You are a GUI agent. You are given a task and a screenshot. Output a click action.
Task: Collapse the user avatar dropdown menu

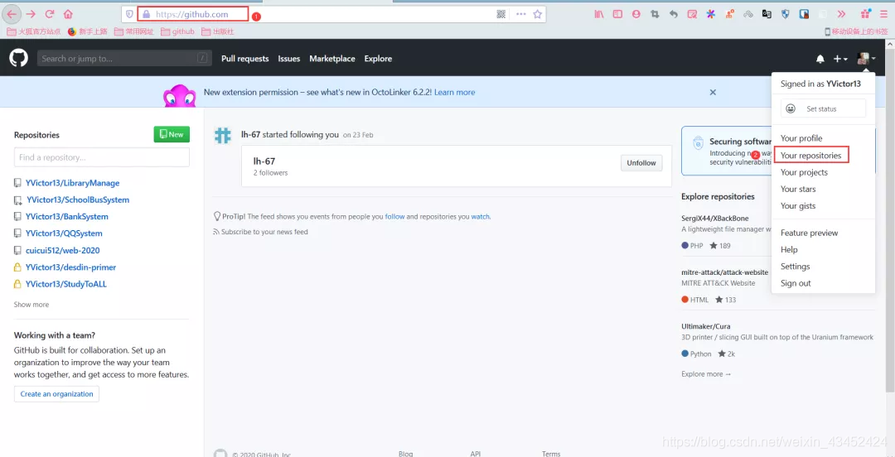click(866, 59)
